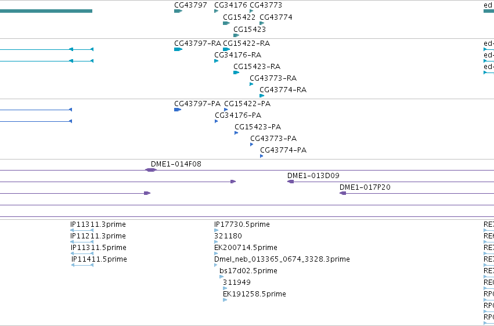The height and width of the screenshot is (326, 494).
Task: Click the small arrow glyph under EK191258.5prime
Action: click(225, 300)
